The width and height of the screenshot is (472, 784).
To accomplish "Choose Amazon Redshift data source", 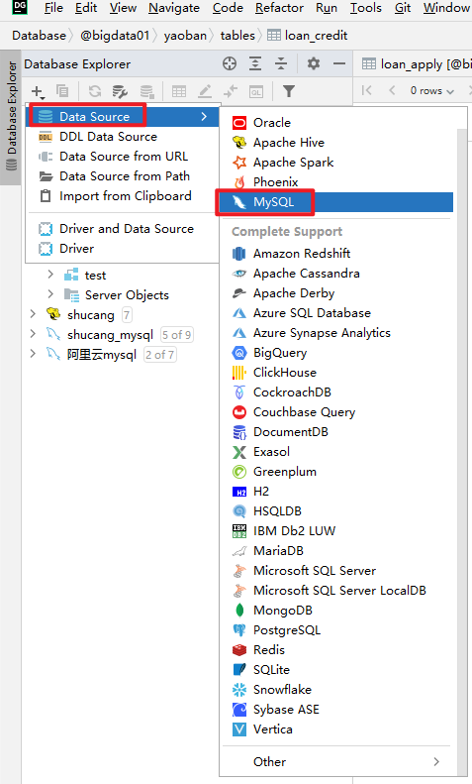I will click(337, 254).
